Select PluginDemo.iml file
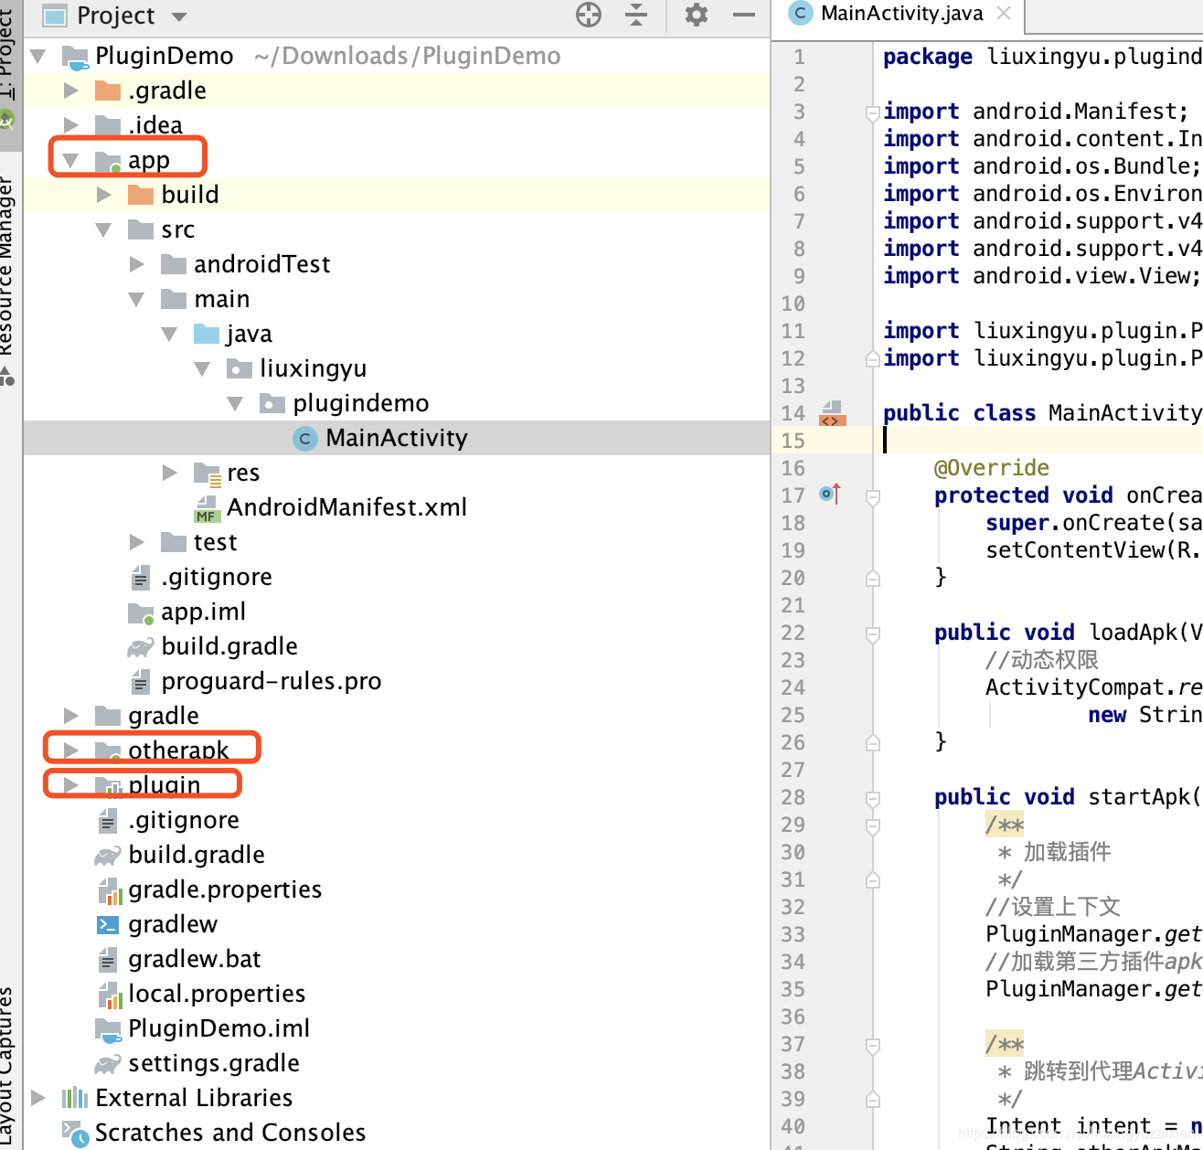The image size is (1203, 1150). click(x=218, y=1028)
